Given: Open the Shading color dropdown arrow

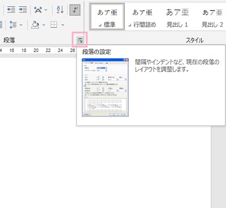Looking at the screenshot, I should point(44,25).
